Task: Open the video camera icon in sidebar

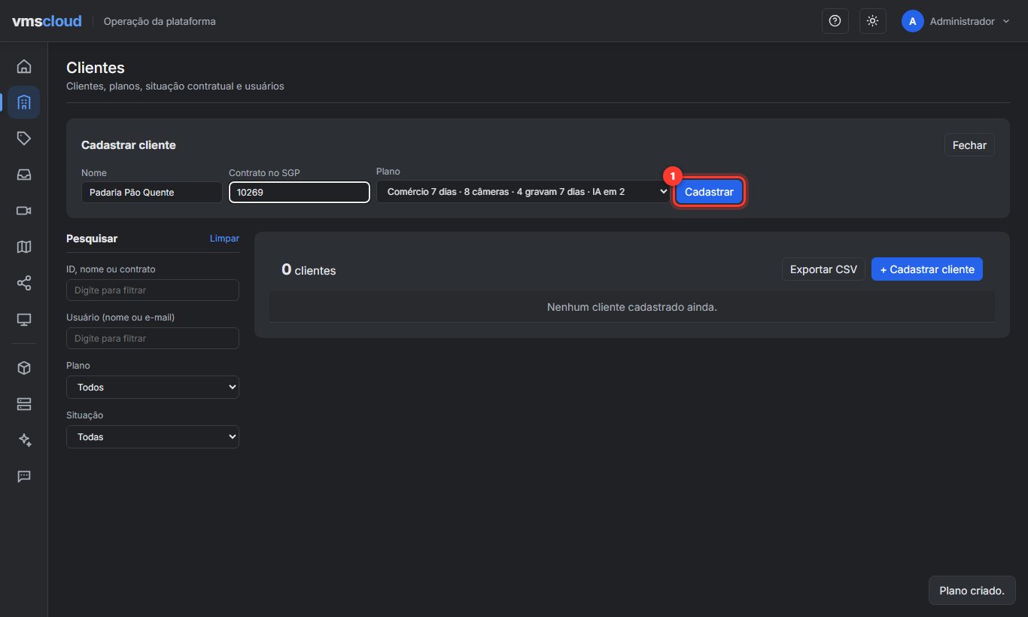Action: 24,211
